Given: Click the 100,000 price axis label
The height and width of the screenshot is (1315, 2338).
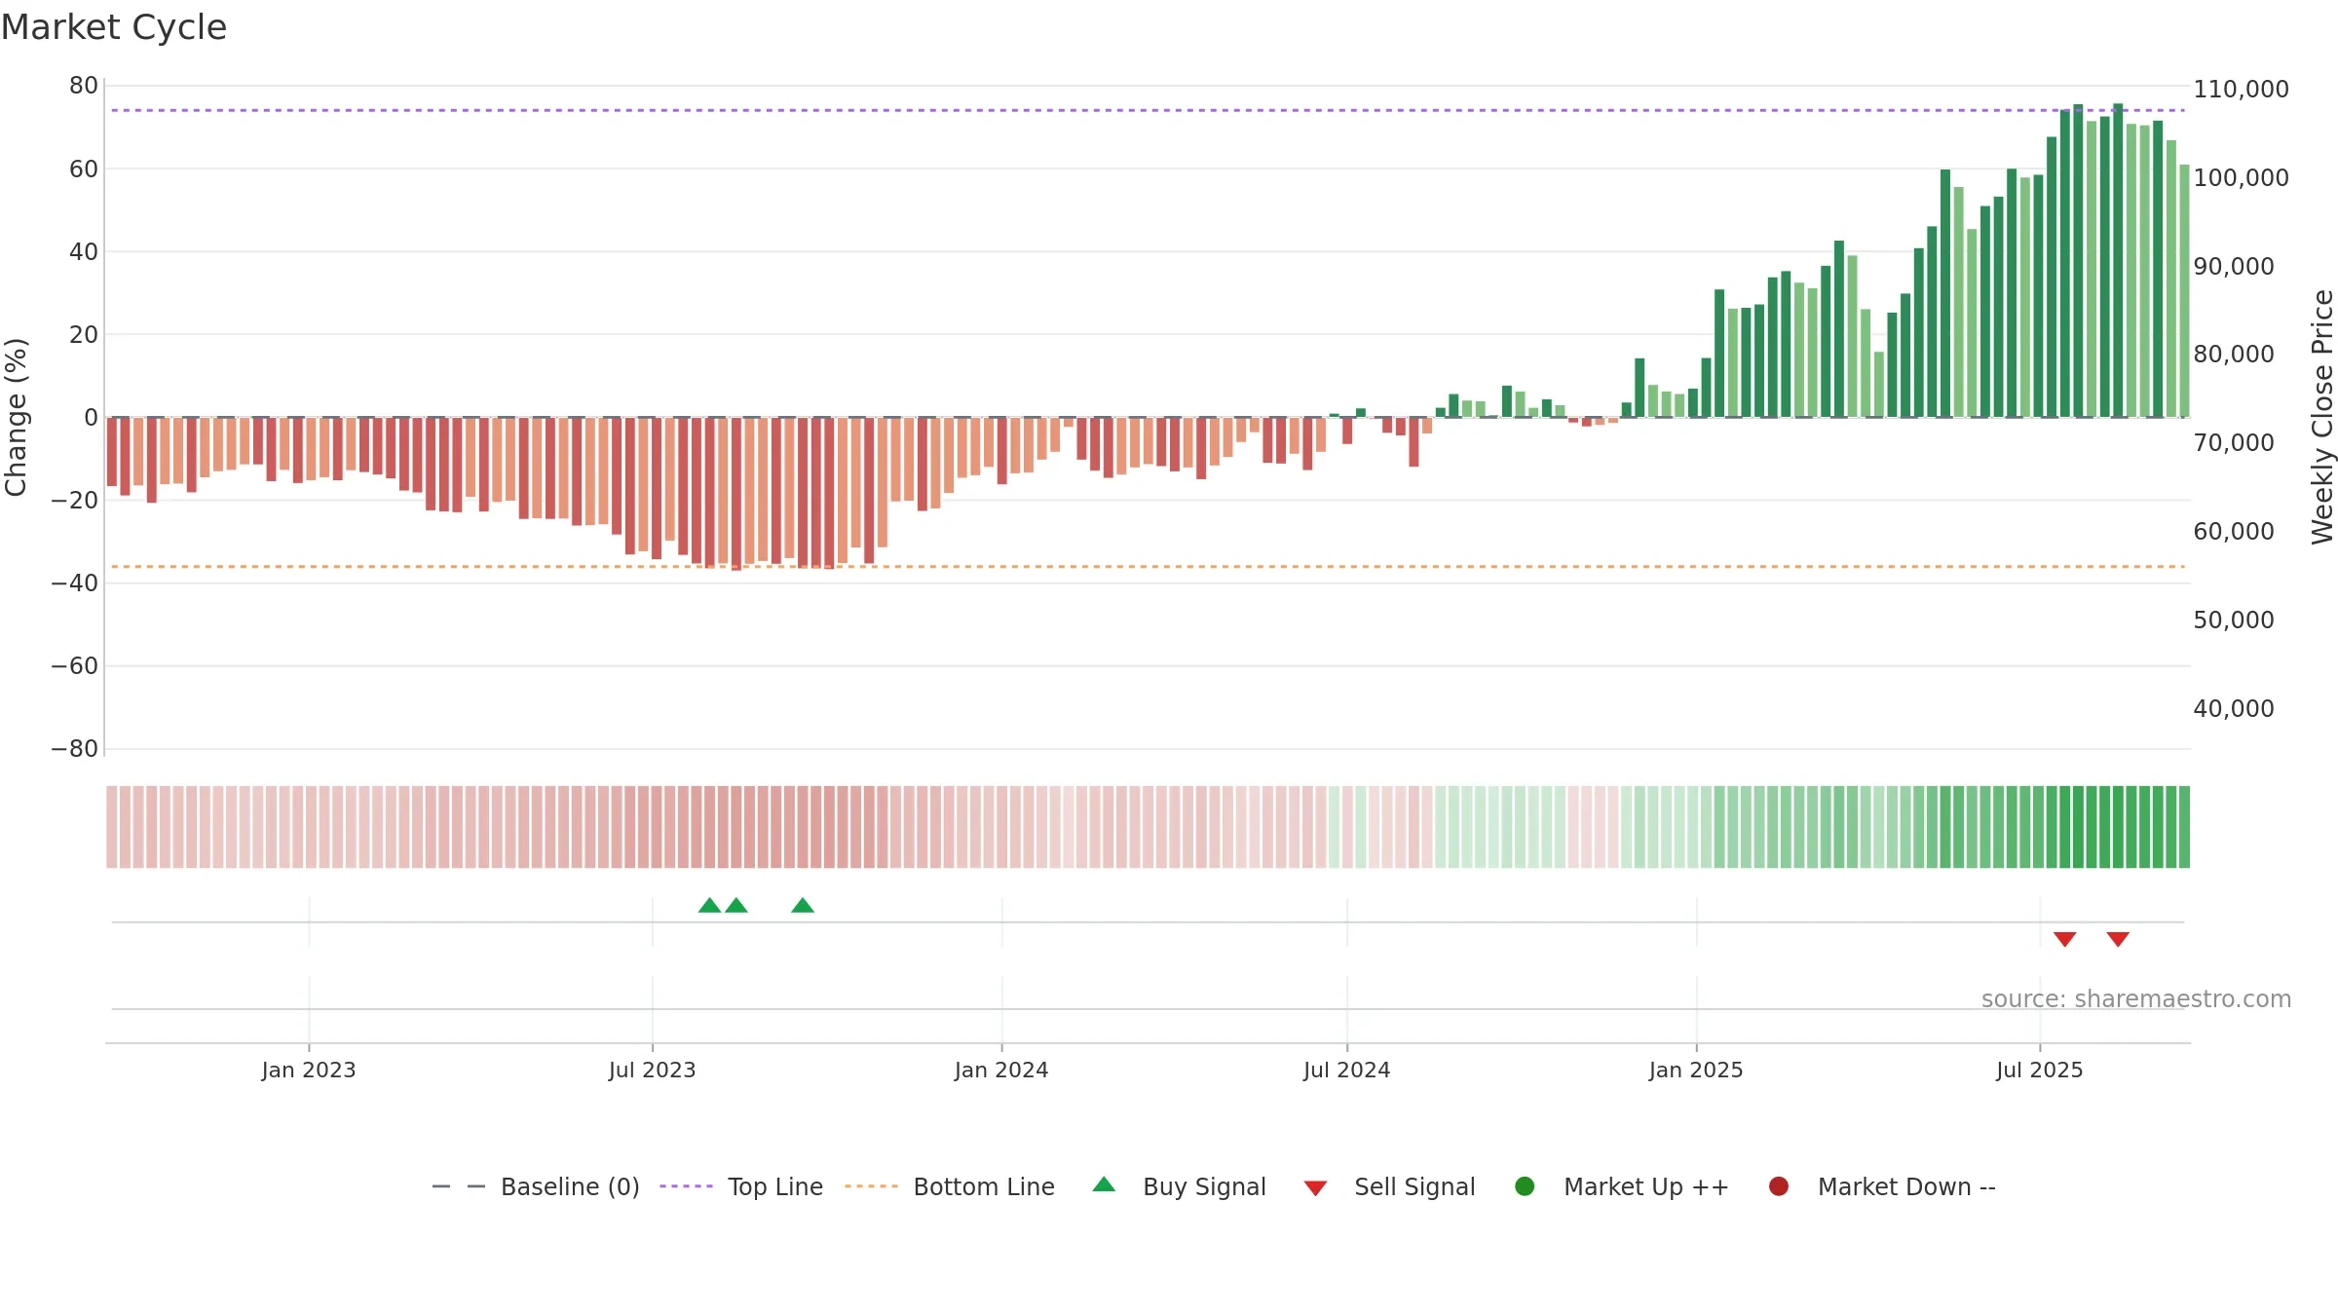Looking at the screenshot, I should [x=2241, y=177].
